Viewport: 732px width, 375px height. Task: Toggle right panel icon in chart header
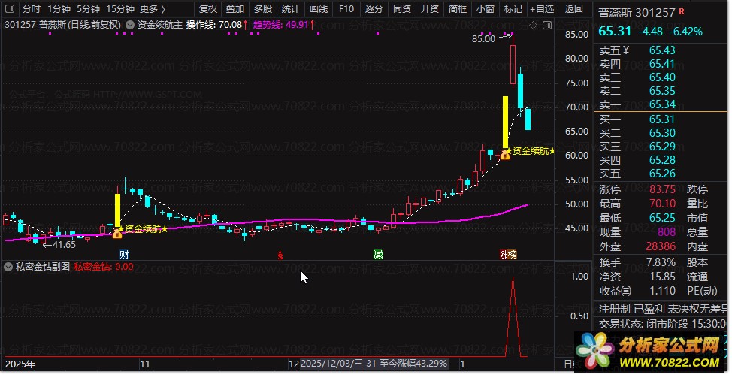click(x=547, y=26)
